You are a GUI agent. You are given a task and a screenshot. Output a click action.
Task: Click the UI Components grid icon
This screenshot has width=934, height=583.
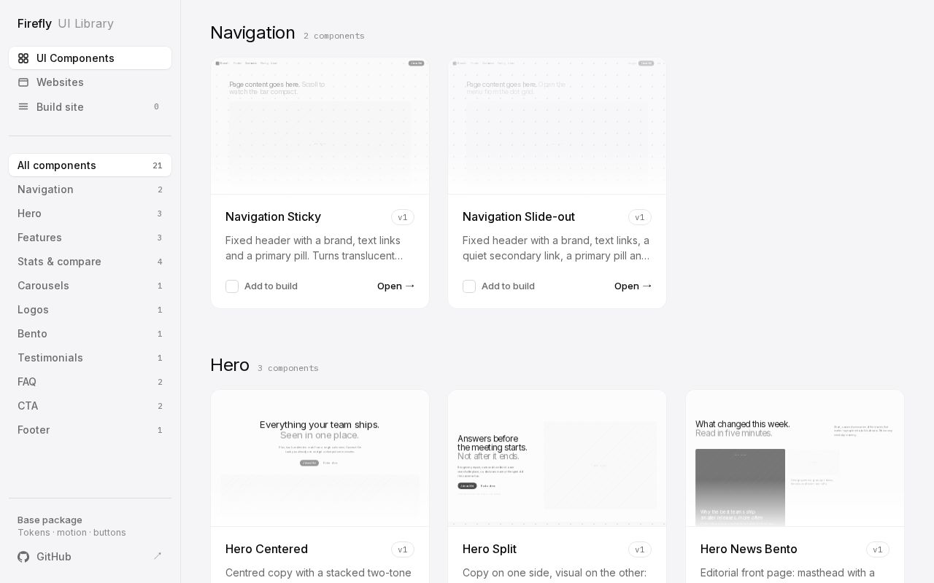pos(23,58)
